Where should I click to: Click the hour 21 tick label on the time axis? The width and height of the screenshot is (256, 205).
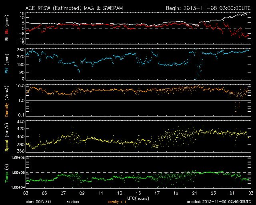point(194,193)
